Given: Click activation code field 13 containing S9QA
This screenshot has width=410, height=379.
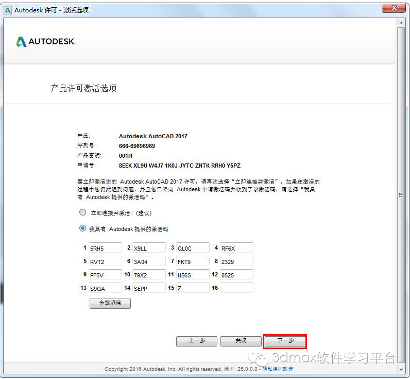Looking at the screenshot, I should point(105,288).
